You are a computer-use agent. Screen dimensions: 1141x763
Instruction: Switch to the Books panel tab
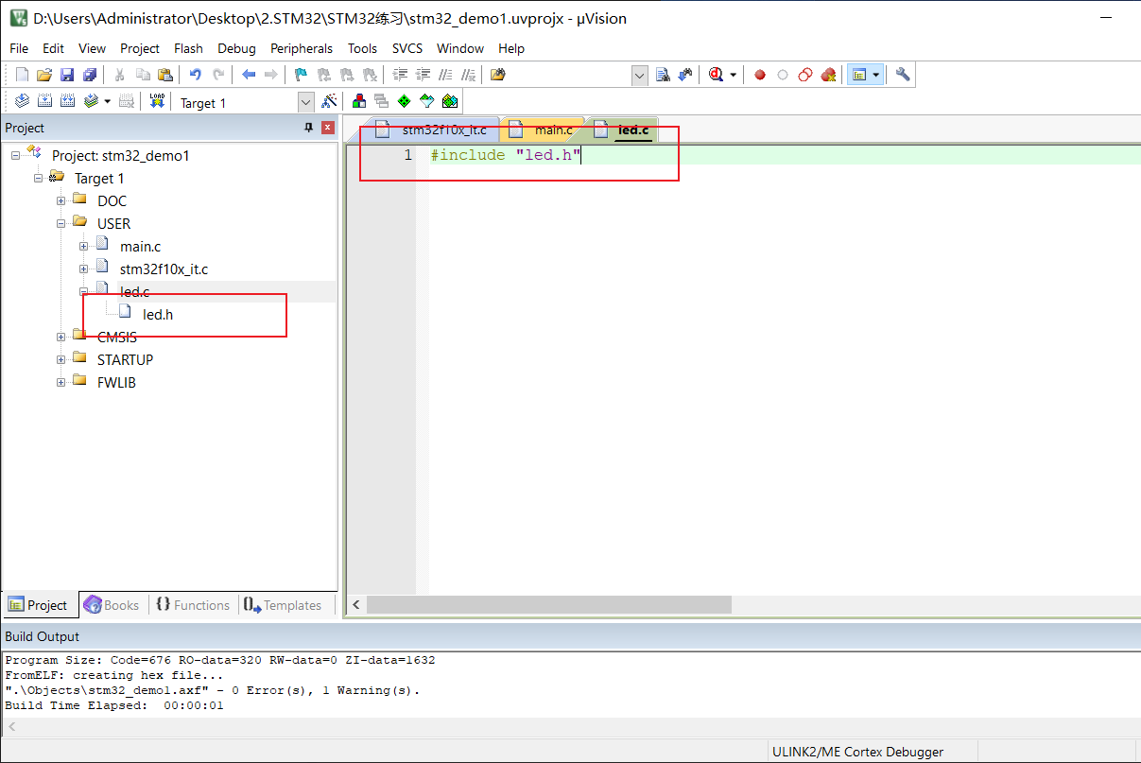pos(112,605)
